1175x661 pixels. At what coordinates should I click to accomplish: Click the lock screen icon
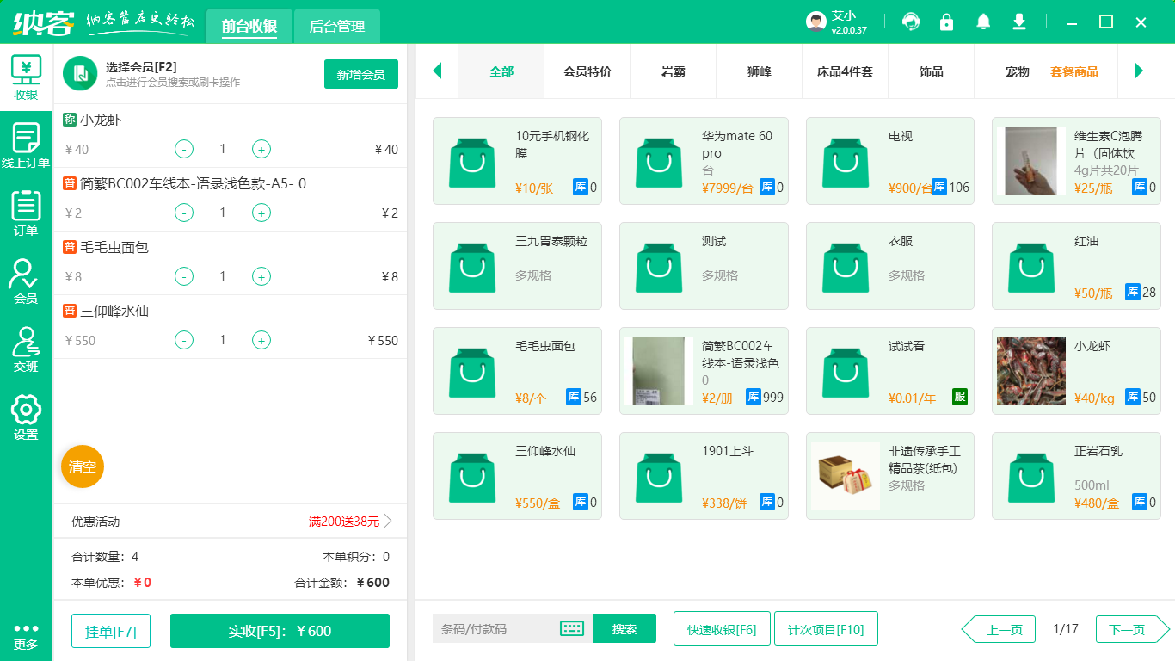[946, 22]
